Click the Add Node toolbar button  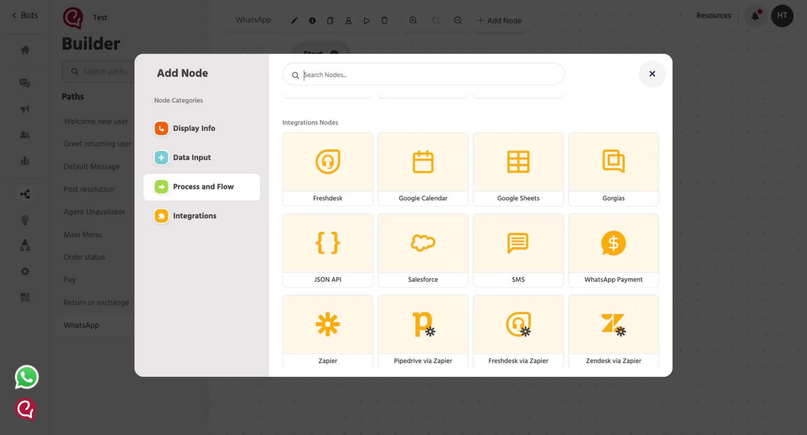point(499,21)
